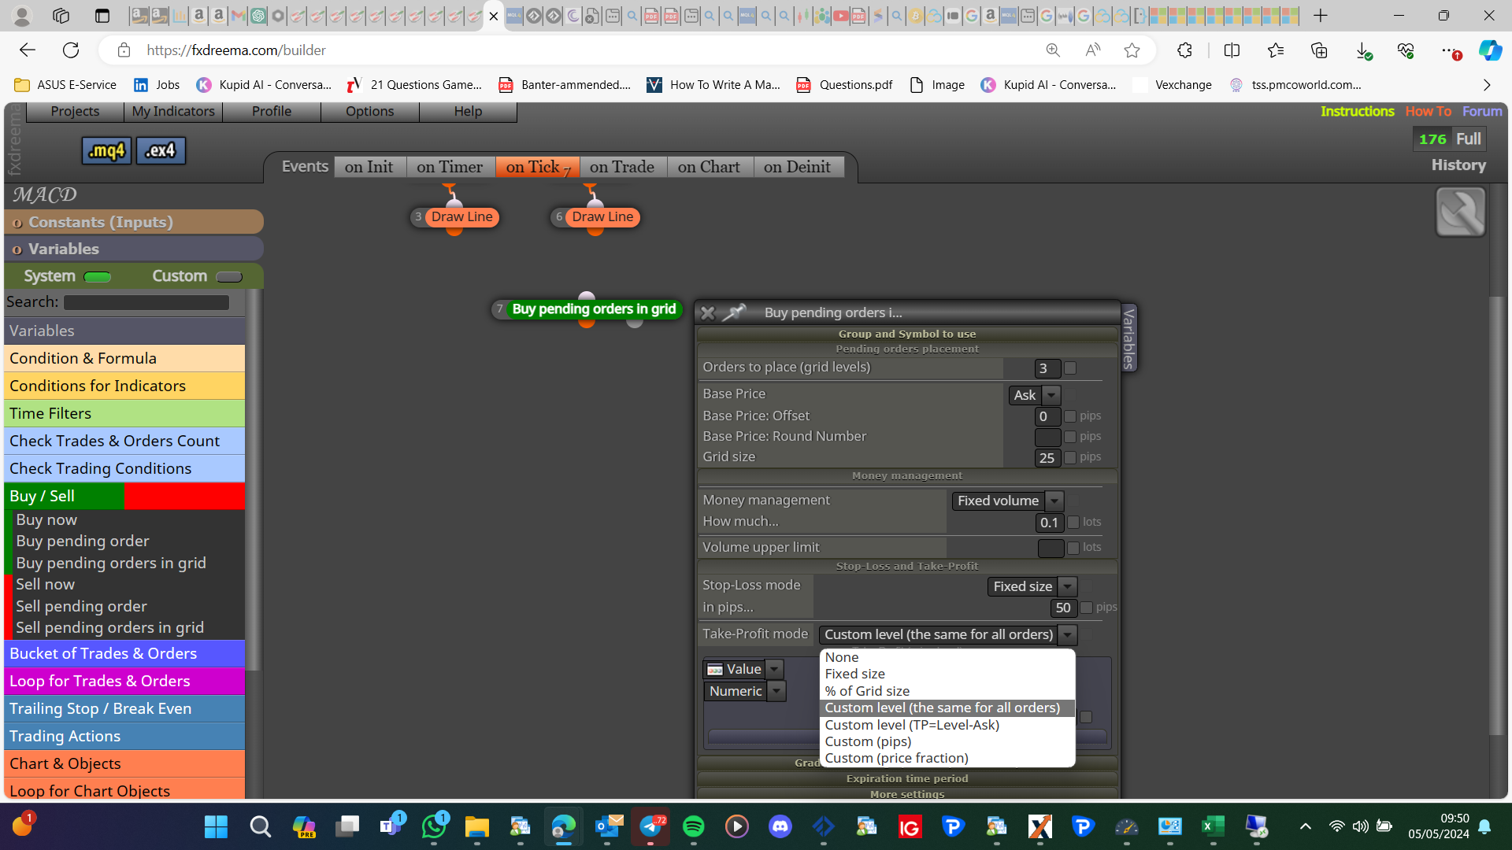The height and width of the screenshot is (850, 1512).
Task: Toggle checkbox beside How much lots
Action: 1073,523
